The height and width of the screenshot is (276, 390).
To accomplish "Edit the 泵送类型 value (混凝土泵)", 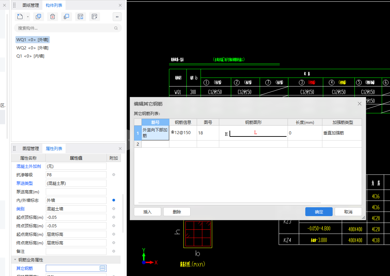I will tap(76, 183).
